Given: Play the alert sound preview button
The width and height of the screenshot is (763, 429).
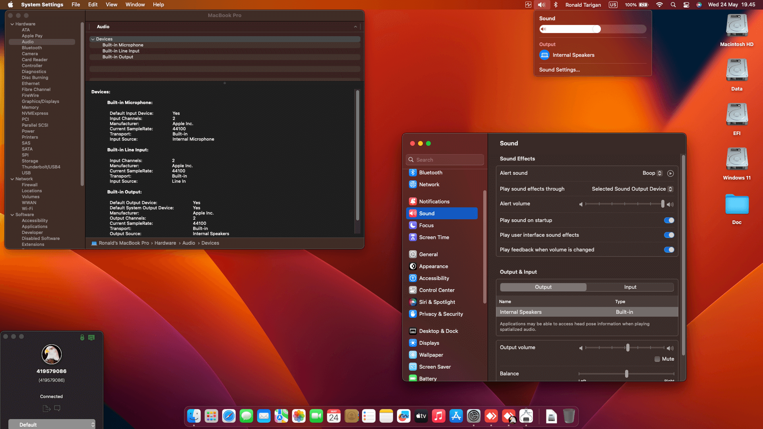Looking at the screenshot, I should pos(670,173).
